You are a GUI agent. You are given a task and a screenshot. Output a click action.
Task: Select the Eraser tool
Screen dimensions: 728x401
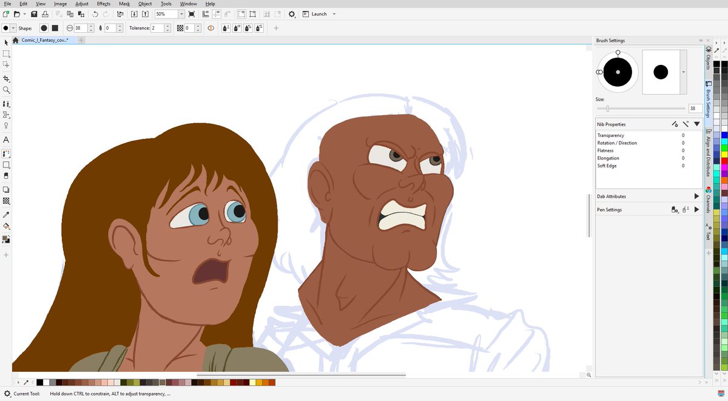pyautogui.click(x=6, y=175)
